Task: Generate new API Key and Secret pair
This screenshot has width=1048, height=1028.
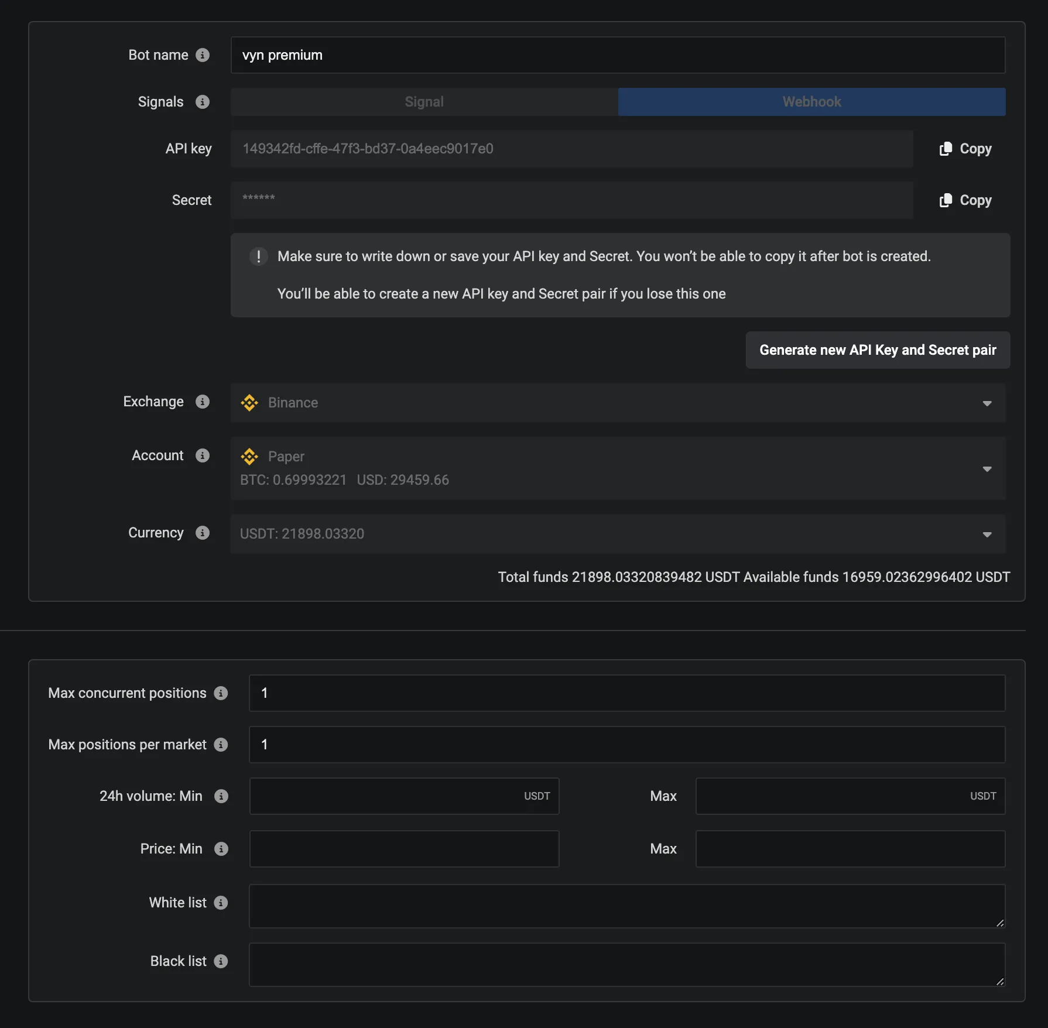Action: pos(877,350)
